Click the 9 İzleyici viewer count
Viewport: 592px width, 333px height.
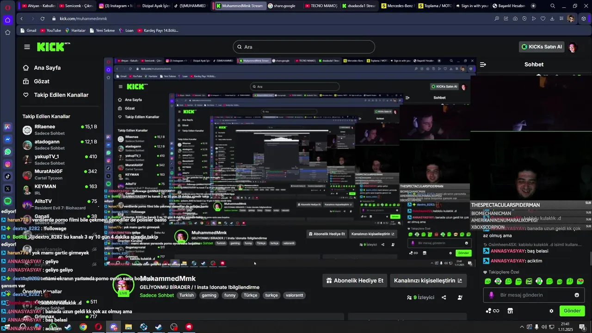421,297
